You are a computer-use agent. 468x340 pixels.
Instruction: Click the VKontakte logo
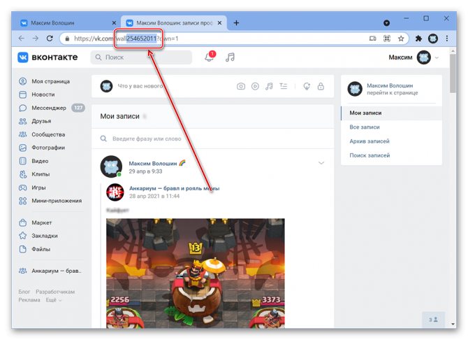[47, 57]
